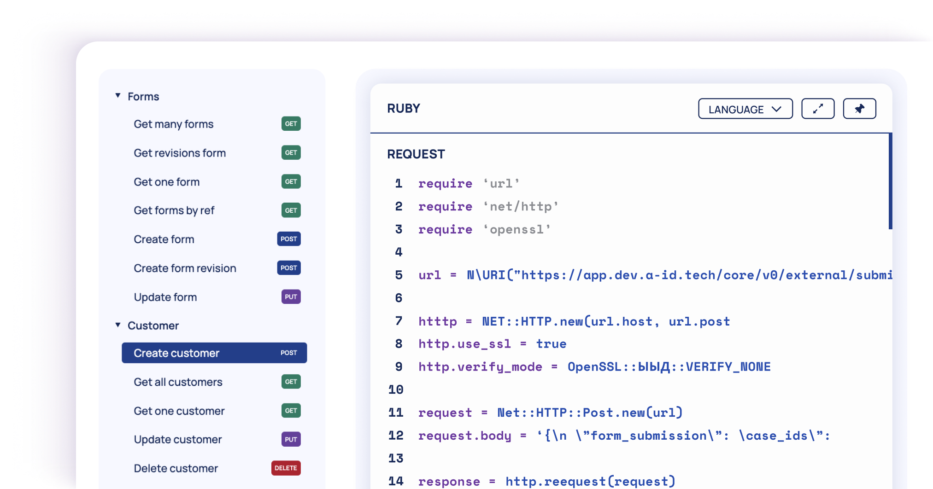
Task: Select Get one form in sidebar
Action: pos(167,182)
